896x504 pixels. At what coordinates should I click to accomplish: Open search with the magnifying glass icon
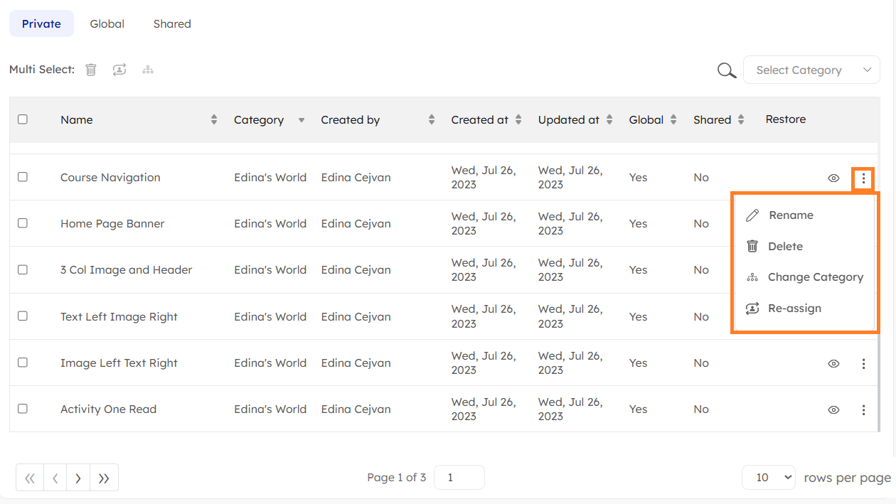(x=726, y=70)
